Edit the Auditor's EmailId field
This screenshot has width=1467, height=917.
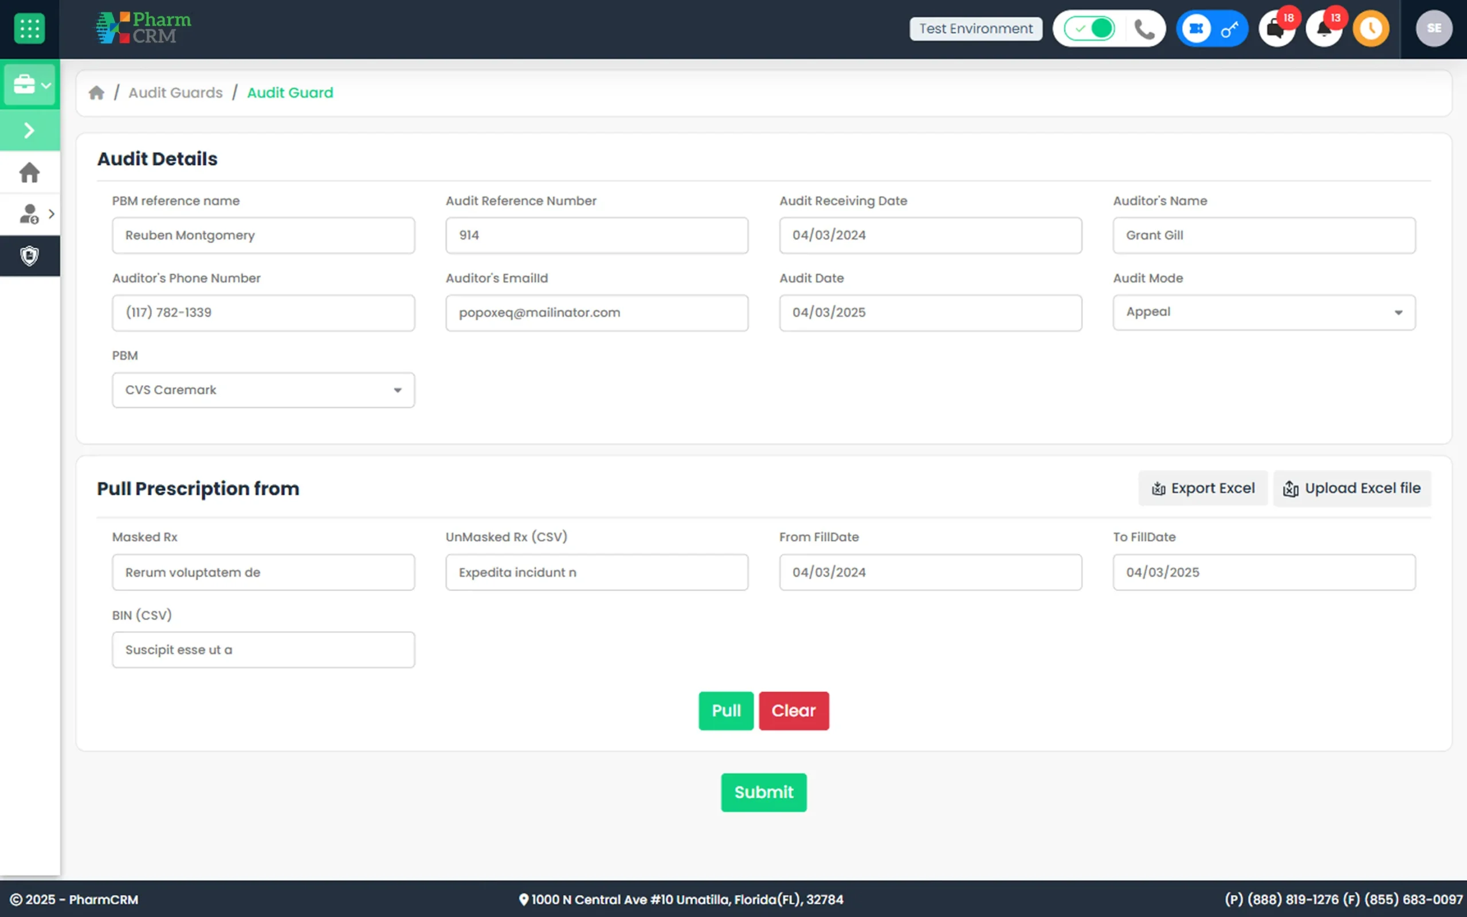pos(597,312)
